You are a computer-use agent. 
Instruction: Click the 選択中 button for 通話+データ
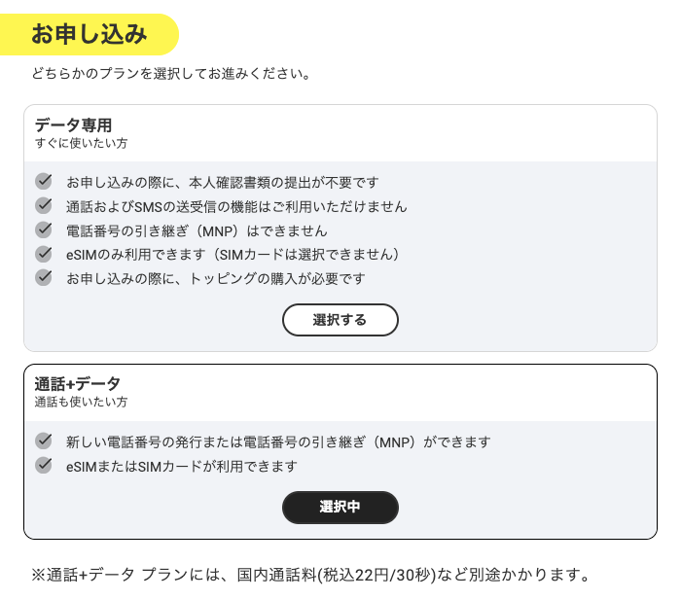pyautogui.click(x=340, y=508)
